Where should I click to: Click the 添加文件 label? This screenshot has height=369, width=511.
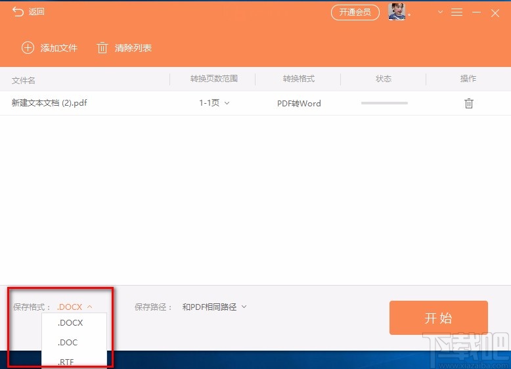[58, 48]
